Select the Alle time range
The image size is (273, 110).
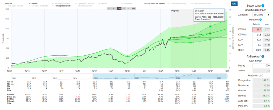pos(134,9)
